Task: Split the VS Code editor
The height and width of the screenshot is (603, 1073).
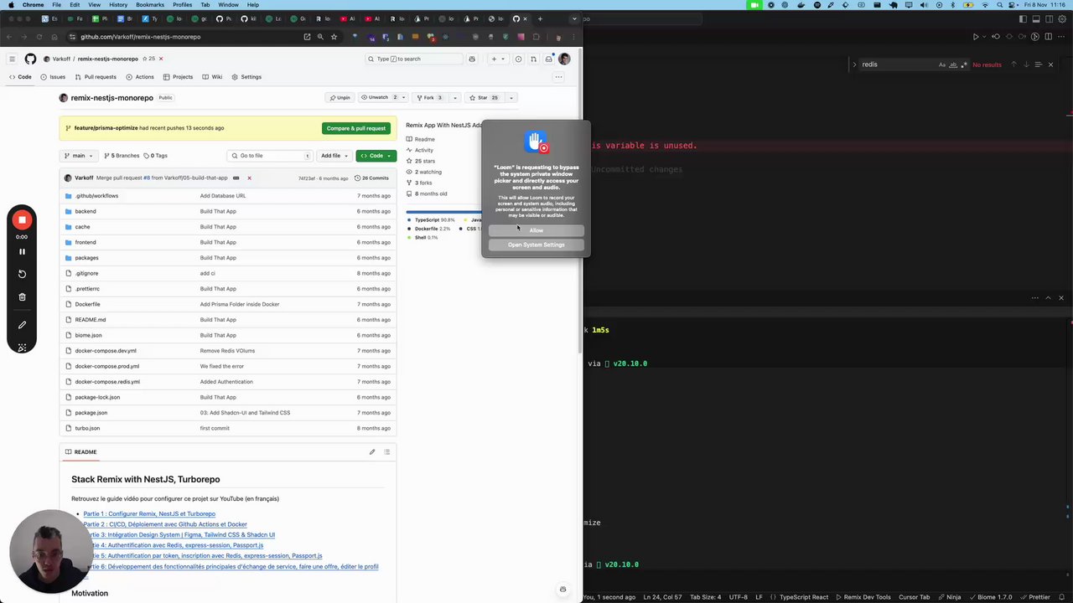Action: click(1049, 37)
